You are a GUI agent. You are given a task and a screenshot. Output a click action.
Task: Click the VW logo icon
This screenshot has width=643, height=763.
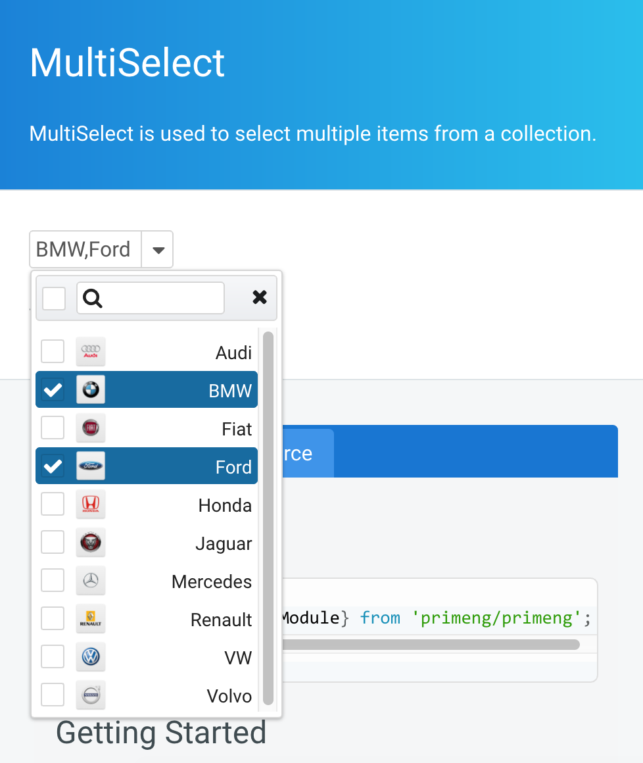point(91,656)
